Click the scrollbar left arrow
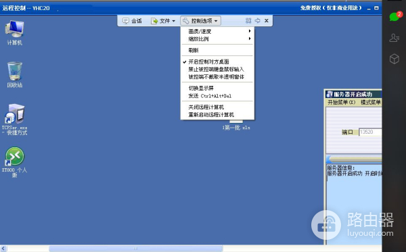Screen dimensions: 406x252 (x=3, y=249)
